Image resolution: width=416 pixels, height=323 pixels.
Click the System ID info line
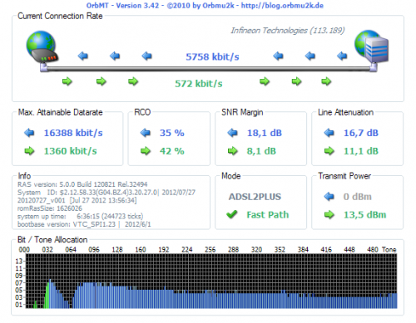click(x=106, y=193)
